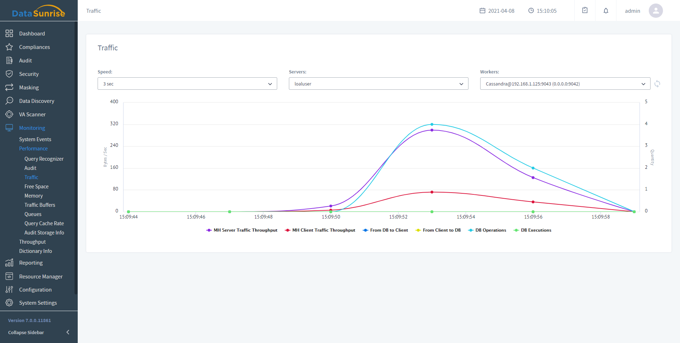Click the Security shield icon
680x343 pixels.
pos(9,74)
